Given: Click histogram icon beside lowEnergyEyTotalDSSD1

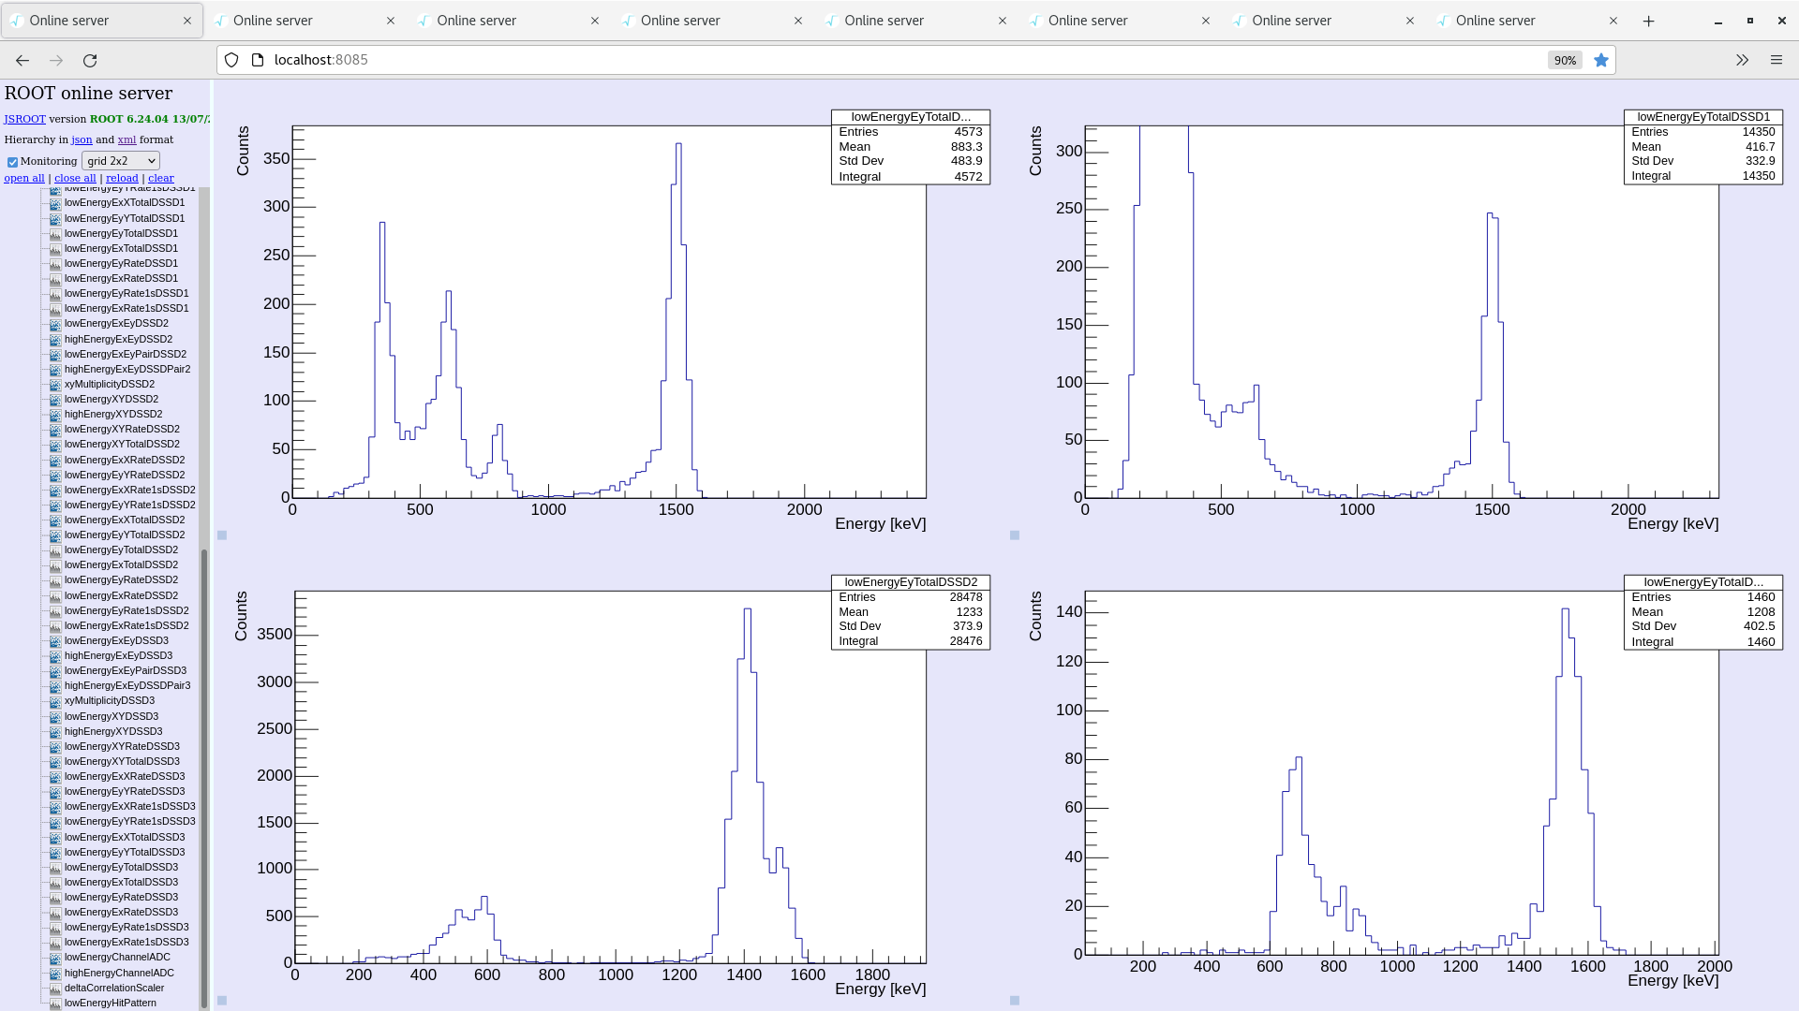Looking at the screenshot, I should (55, 234).
